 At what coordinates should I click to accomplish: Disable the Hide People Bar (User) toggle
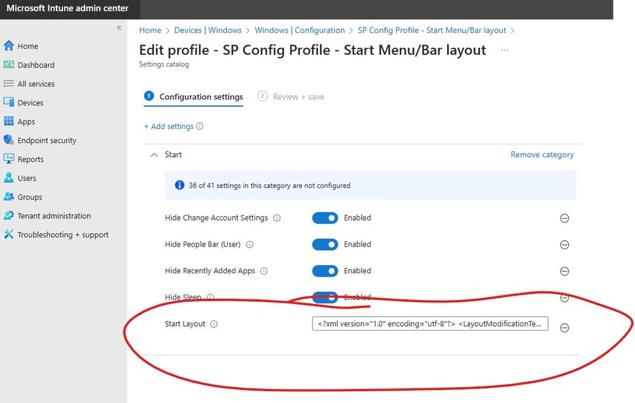pyautogui.click(x=324, y=245)
